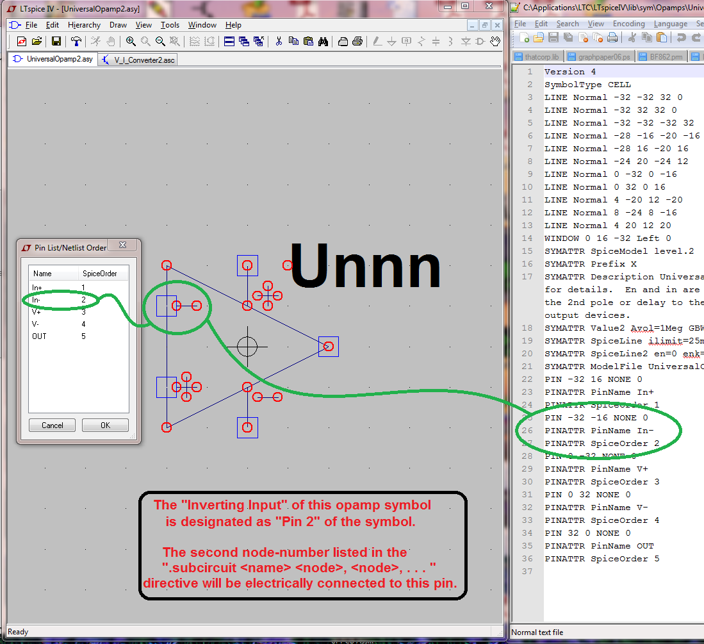Screen dimensions: 704x644
Task: Select the V- row in pin list
Action: pos(79,324)
